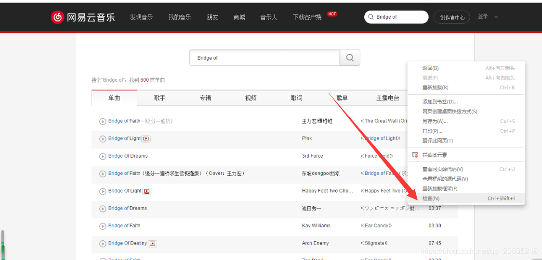
Task: Open artist link P!nk
Action: point(307,138)
